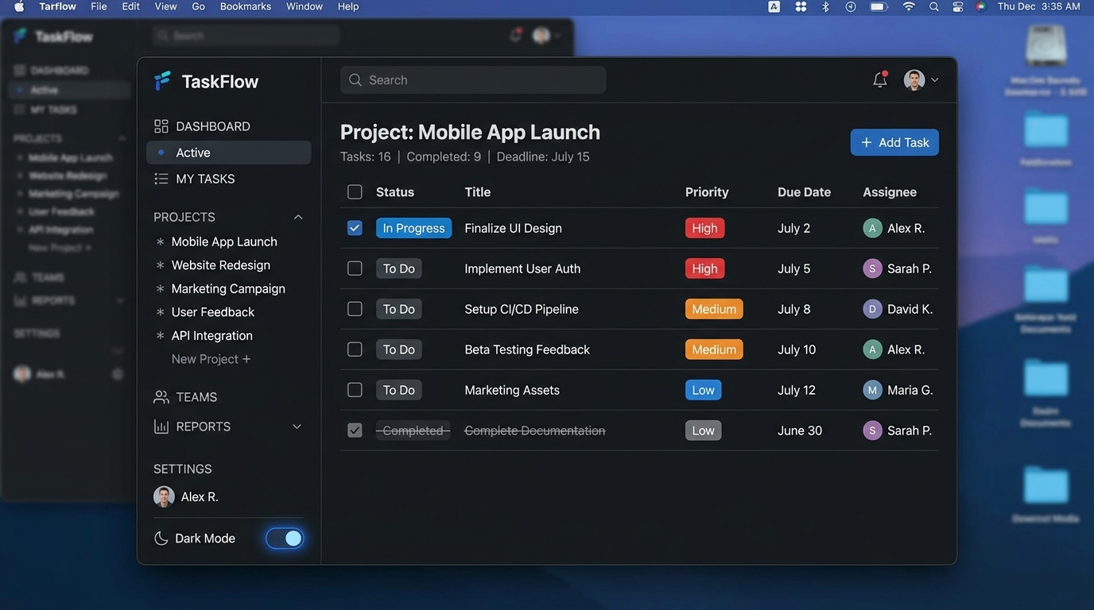This screenshot has width=1094, height=610.
Task: Check the select-all checkbox in the table header
Action: 354,191
